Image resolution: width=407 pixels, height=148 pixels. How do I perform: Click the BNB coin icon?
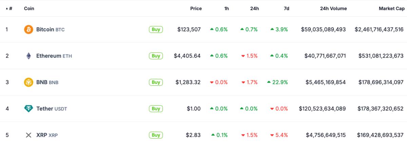coord(28,82)
